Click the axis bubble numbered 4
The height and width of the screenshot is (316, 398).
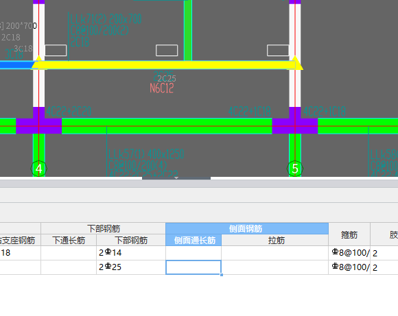click(x=38, y=169)
